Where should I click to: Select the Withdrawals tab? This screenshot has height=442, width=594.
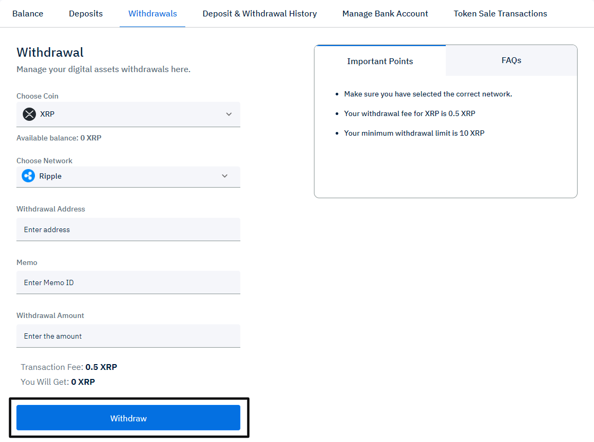coord(152,14)
